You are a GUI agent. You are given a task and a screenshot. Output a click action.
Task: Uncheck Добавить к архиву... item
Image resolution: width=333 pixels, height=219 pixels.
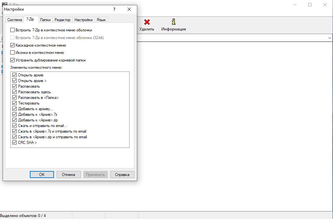click(15, 109)
